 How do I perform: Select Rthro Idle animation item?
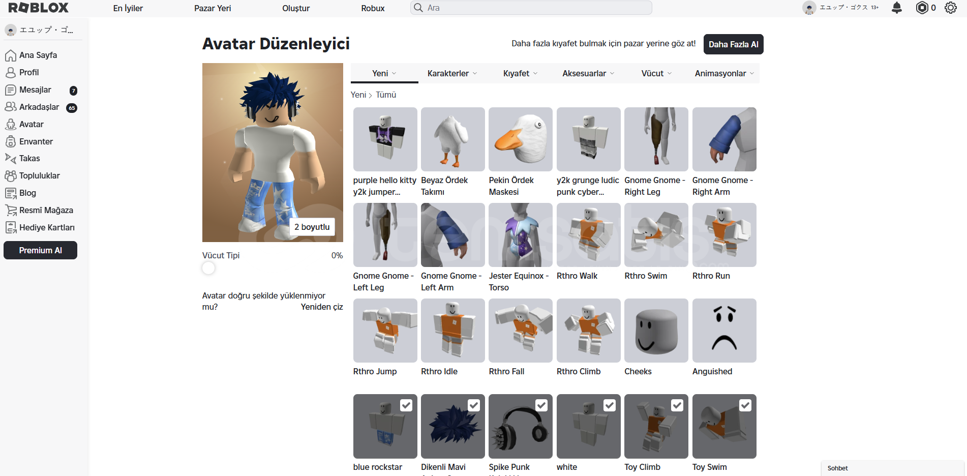pos(453,331)
